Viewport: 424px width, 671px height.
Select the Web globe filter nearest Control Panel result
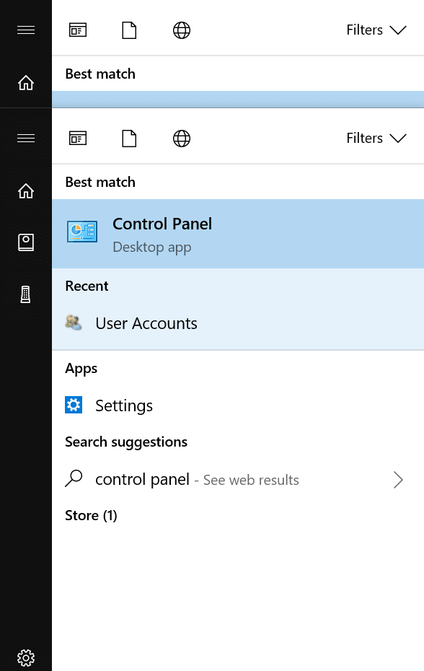[182, 139]
